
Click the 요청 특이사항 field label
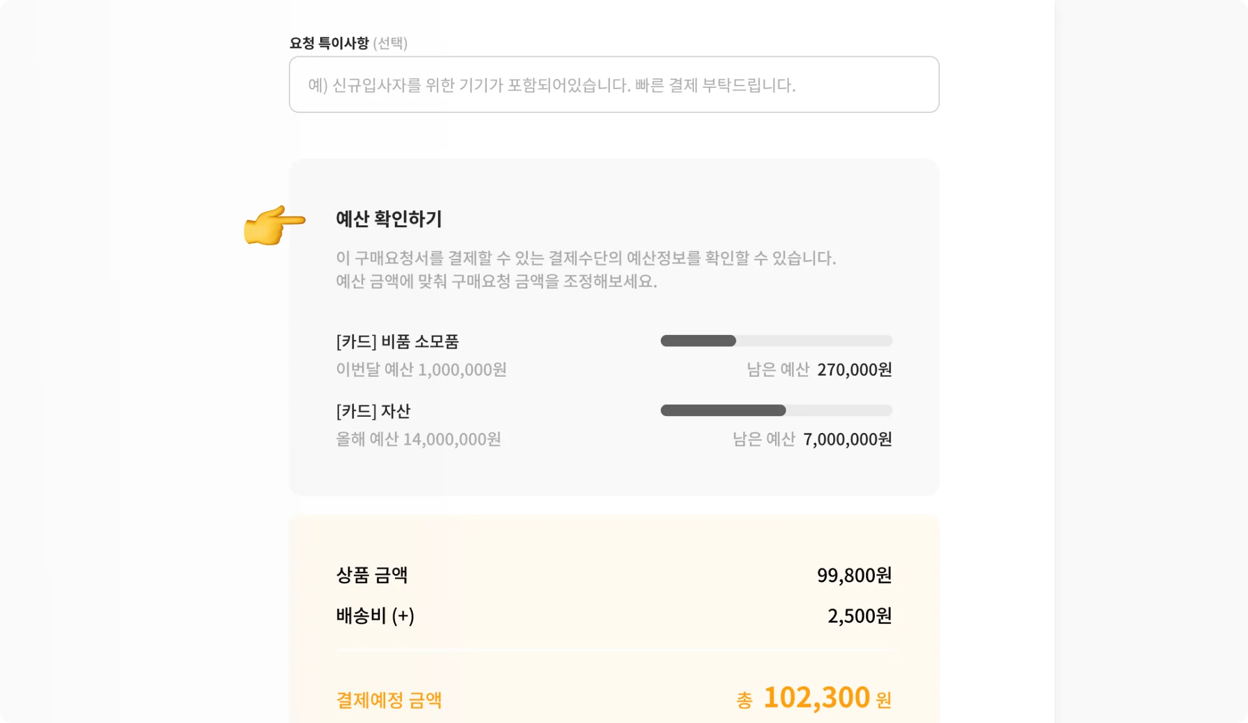click(329, 43)
